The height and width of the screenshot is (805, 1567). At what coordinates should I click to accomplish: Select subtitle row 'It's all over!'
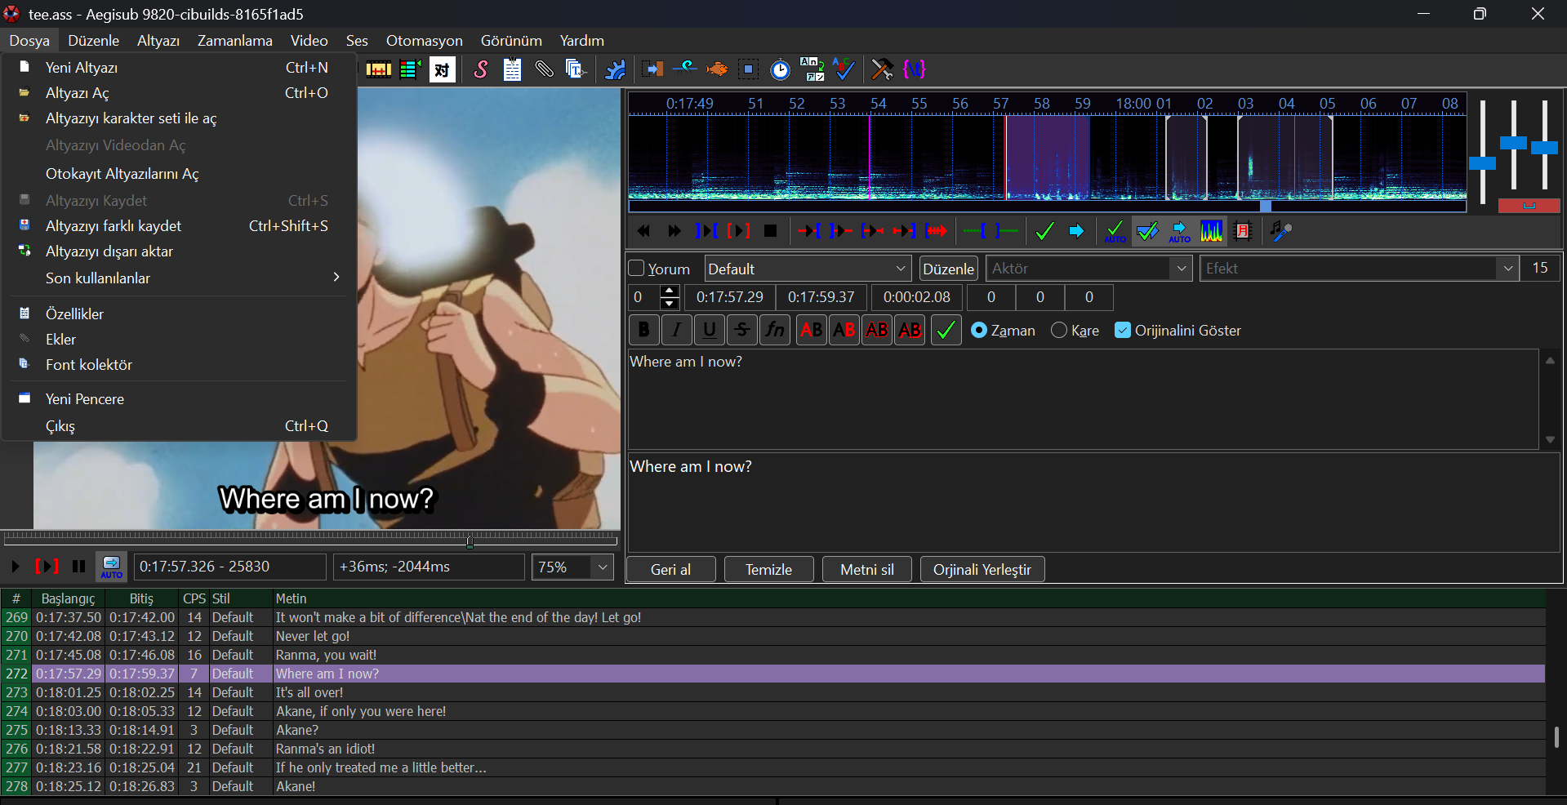[772, 692]
